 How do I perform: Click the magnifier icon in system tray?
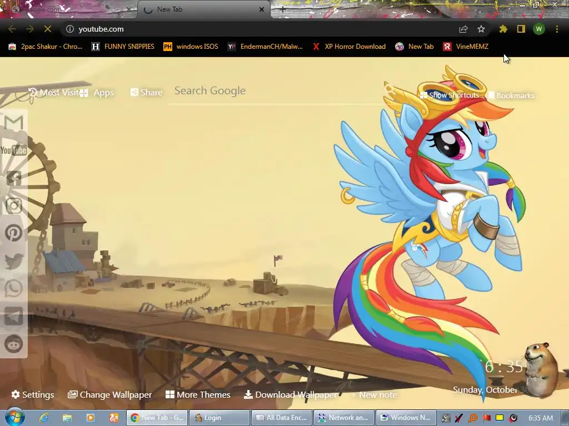472,418
